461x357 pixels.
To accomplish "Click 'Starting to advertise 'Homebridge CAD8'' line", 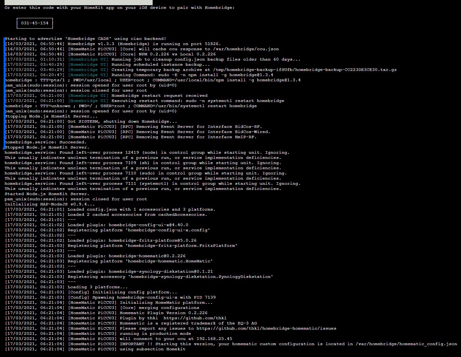I will point(85,39).
